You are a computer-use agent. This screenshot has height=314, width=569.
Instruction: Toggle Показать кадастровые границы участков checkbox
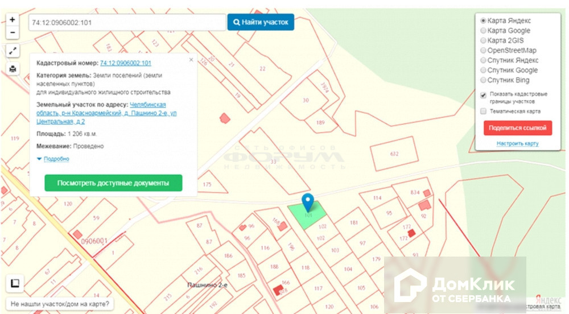(x=483, y=96)
